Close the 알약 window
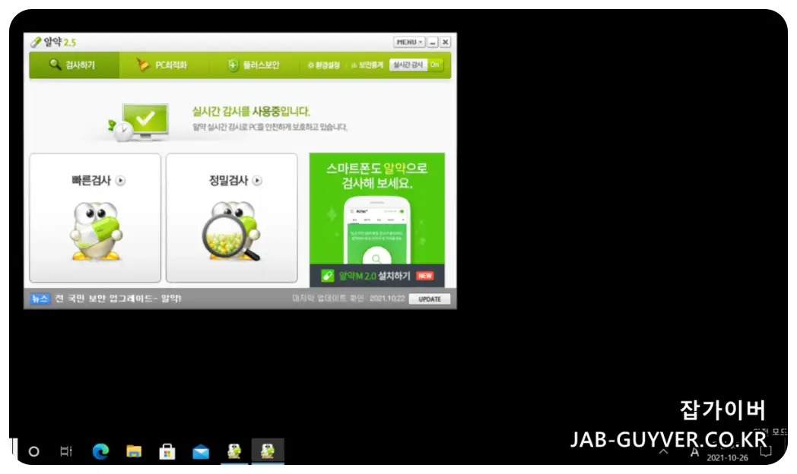 click(x=445, y=42)
